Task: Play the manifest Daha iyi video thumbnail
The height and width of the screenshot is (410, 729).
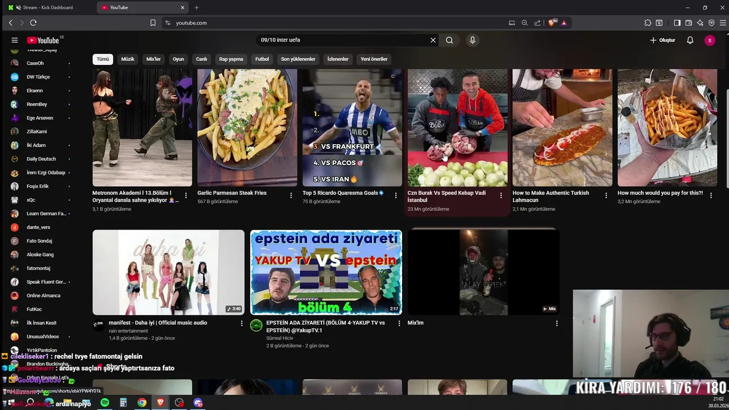Action: [x=169, y=272]
